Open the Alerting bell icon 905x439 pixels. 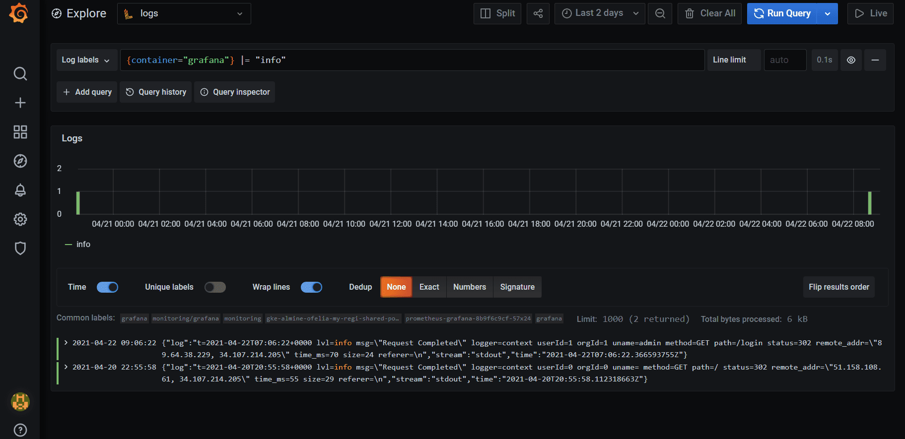(x=20, y=190)
